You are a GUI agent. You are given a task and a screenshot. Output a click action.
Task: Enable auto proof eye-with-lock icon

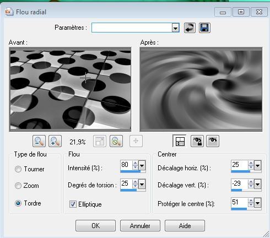(x=197, y=141)
